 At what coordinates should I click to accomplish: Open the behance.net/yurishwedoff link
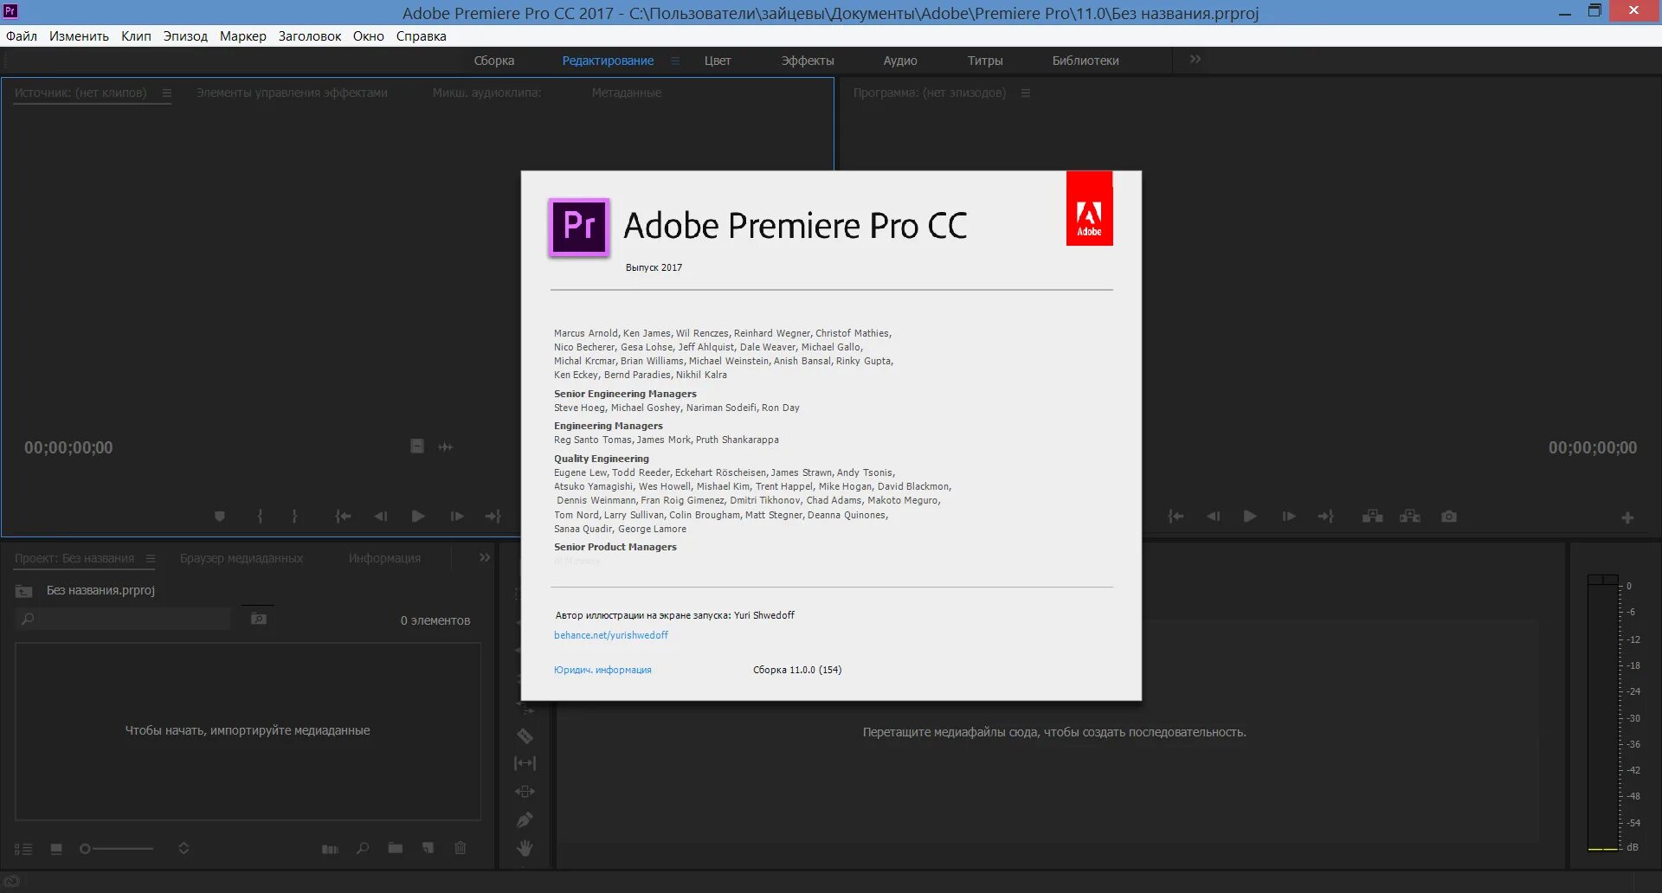pos(611,634)
